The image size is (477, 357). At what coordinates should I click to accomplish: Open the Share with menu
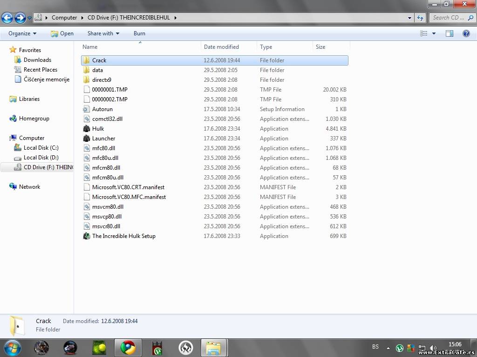coord(103,33)
